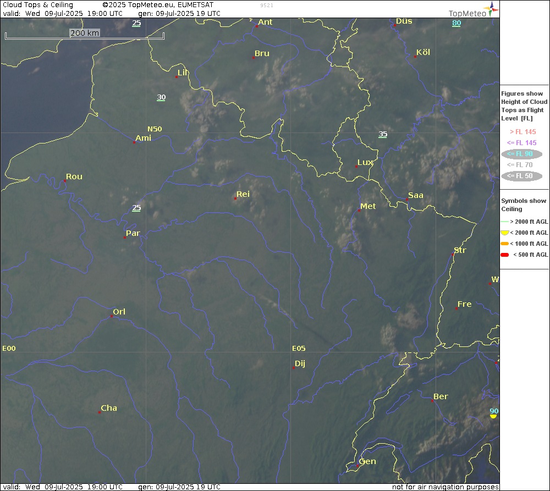Click the '< 500 ft AGL' legend text
550x491 pixels.
coord(530,255)
